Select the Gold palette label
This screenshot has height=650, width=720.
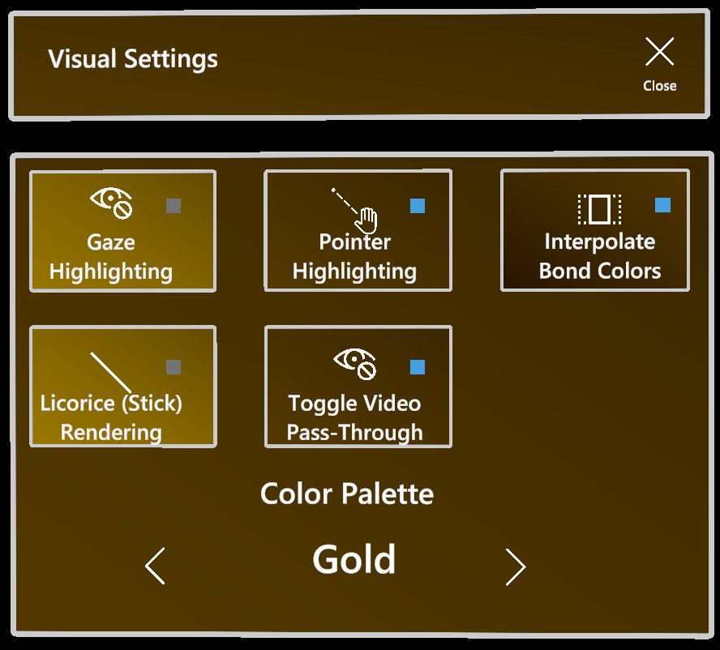point(354,558)
